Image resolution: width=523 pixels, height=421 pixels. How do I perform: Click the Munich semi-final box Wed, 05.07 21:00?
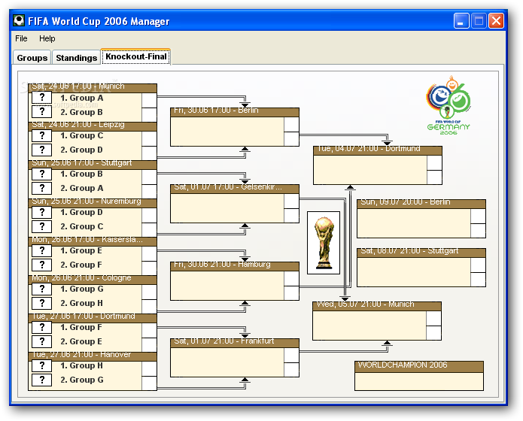(377, 321)
